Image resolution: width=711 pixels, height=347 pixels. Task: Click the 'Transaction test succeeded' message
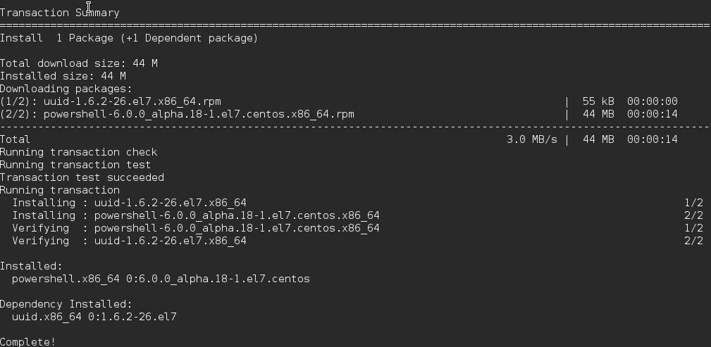[x=82, y=177]
